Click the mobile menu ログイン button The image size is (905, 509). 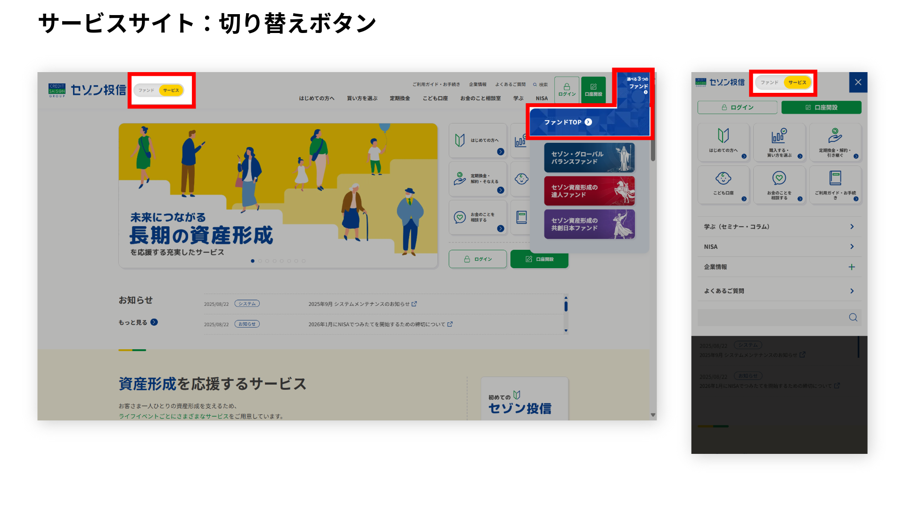(737, 107)
